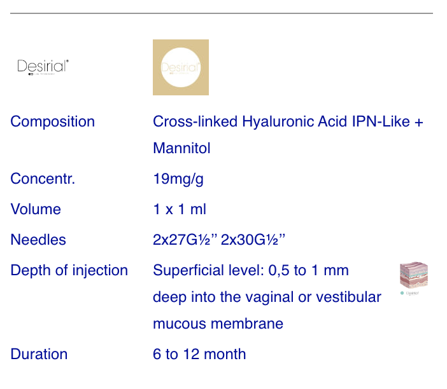Screen dimensions: 447x389
Task: Click the Cross-linked Hyaluronic Acid IPN-Like text
Action: [281, 121]
